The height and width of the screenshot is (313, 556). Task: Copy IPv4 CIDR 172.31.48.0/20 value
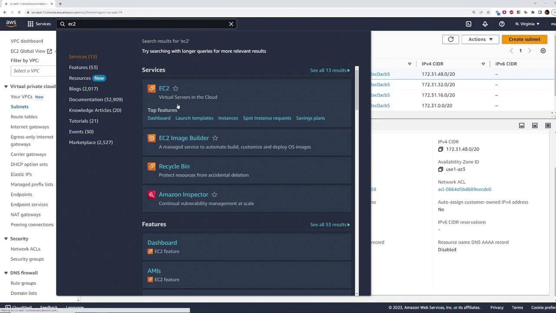[x=440, y=149]
